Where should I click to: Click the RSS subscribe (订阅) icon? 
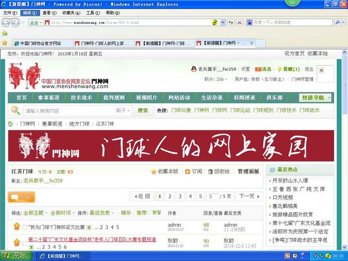coord(188,172)
